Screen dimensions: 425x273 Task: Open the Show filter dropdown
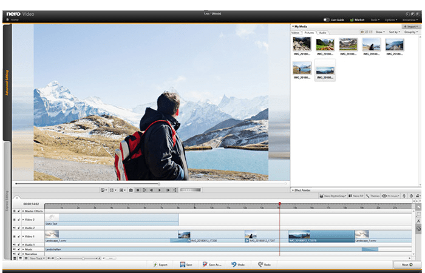(380, 32)
